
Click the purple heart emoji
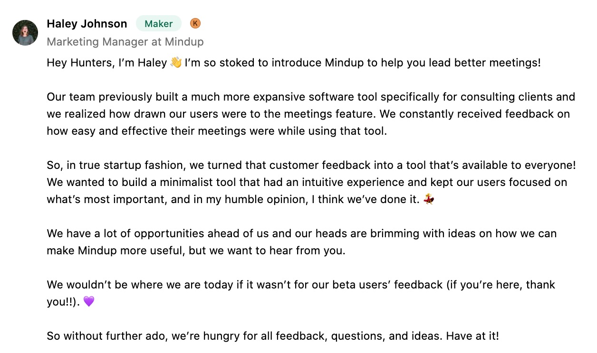tap(89, 302)
